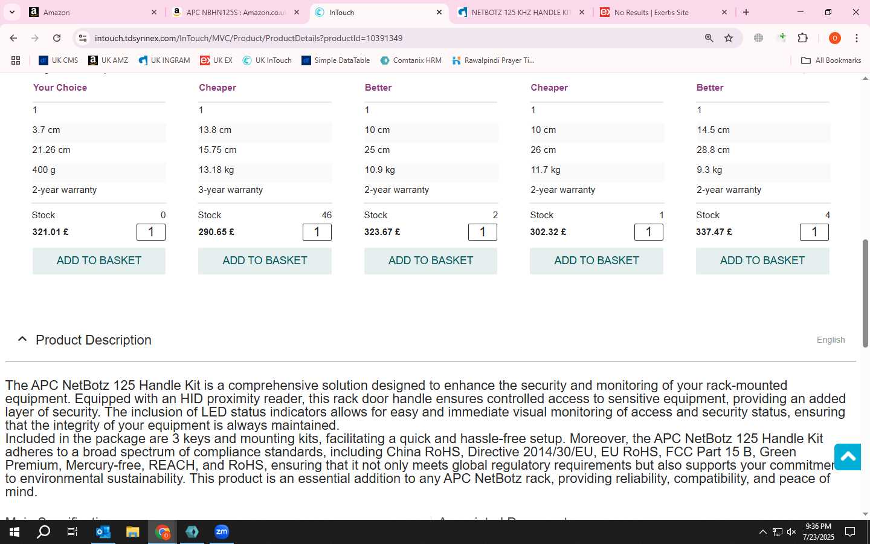Open a new browser tab

(746, 12)
